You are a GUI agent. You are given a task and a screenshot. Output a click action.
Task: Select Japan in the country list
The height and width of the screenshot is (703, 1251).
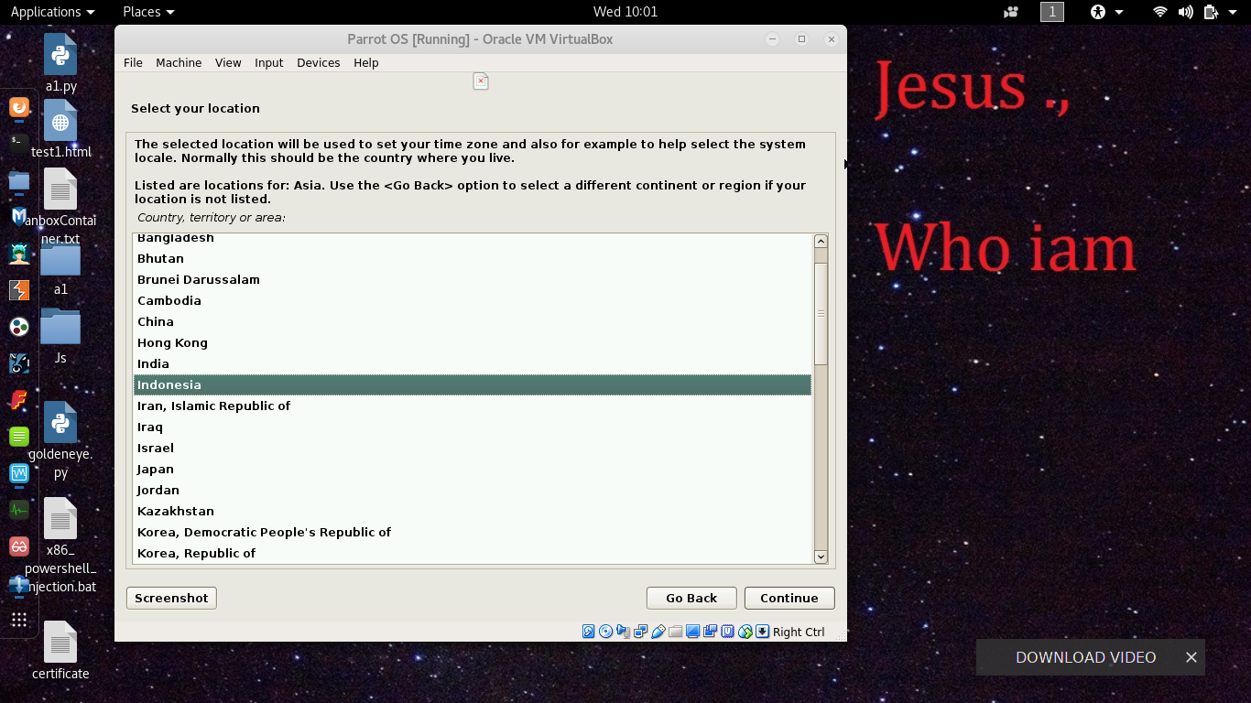click(x=473, y=469)
